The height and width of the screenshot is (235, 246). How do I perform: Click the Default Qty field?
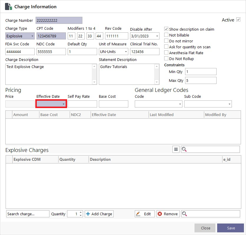click(82, 52)
